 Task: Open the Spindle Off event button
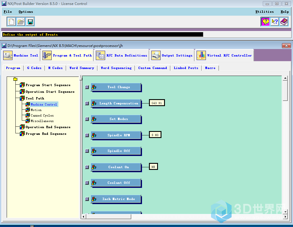click(x=116, y=151)
